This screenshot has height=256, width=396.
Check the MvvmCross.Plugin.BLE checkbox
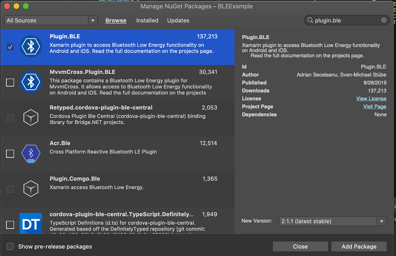click(x=10, y=82)
